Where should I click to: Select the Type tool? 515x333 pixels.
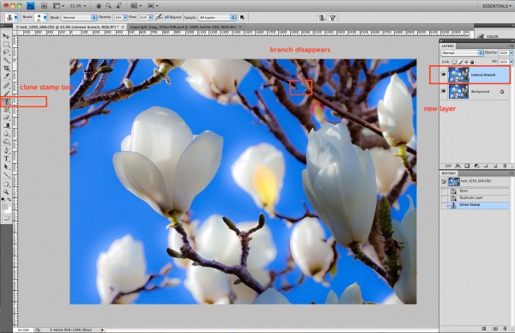(x=6, y=159)
